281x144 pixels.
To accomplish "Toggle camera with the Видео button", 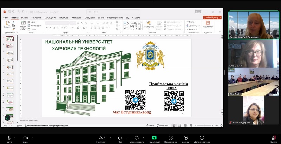I will click(26, 138).
